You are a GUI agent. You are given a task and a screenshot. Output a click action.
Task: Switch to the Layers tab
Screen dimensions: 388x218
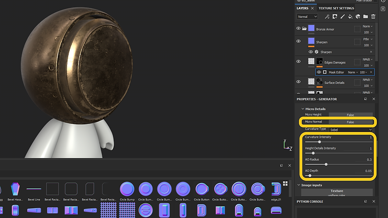pos(302,8)
